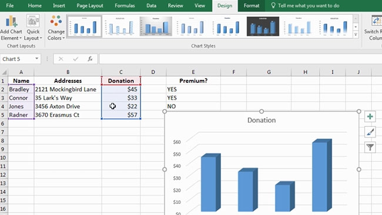The image size is (382, 215).
Task: Switch to the Page Layout tab
Action: [x=90, y=6]
